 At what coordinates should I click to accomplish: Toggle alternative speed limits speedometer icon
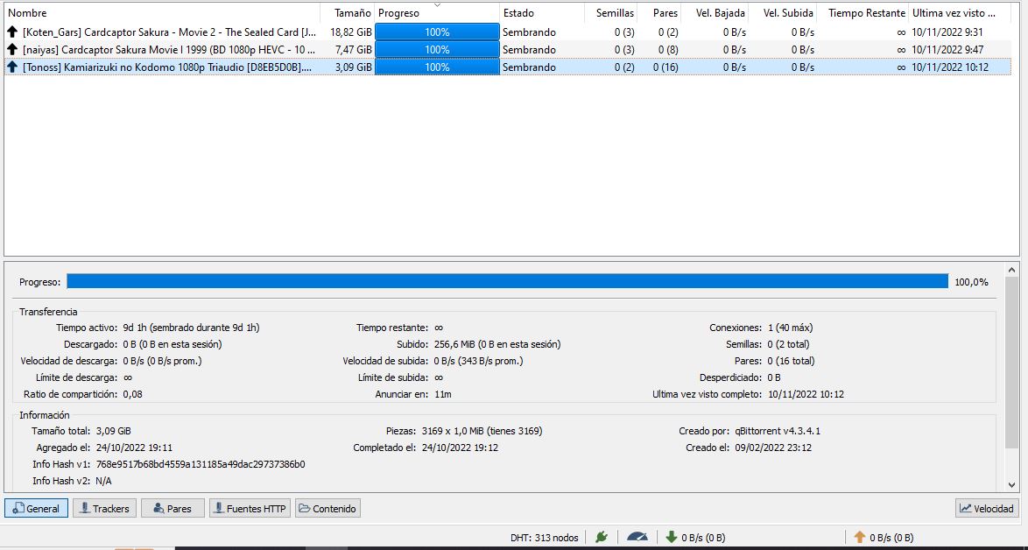coord(637,538)
